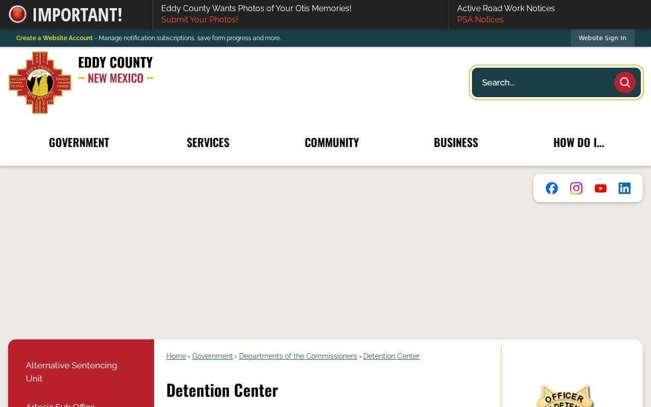Click the Eddy County seal logo
This screenshot has width=651, height=407.
[x=40, y=82]
